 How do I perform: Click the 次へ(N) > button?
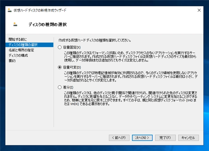[x=142, y=138]
